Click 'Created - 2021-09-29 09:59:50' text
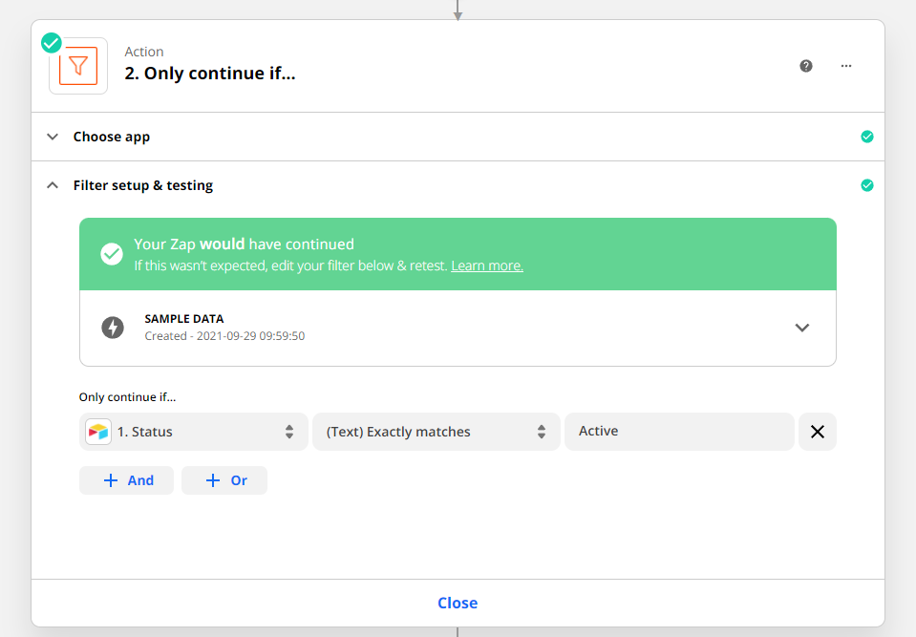 224,336
